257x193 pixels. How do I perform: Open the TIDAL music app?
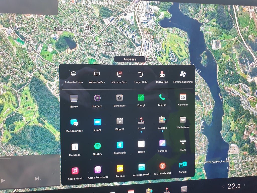pos(183,142)
